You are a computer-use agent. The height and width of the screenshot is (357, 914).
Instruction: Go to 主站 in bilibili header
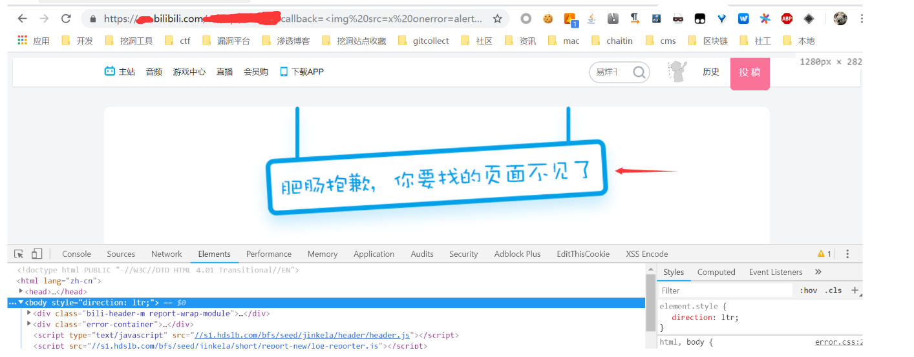[120, 72]
